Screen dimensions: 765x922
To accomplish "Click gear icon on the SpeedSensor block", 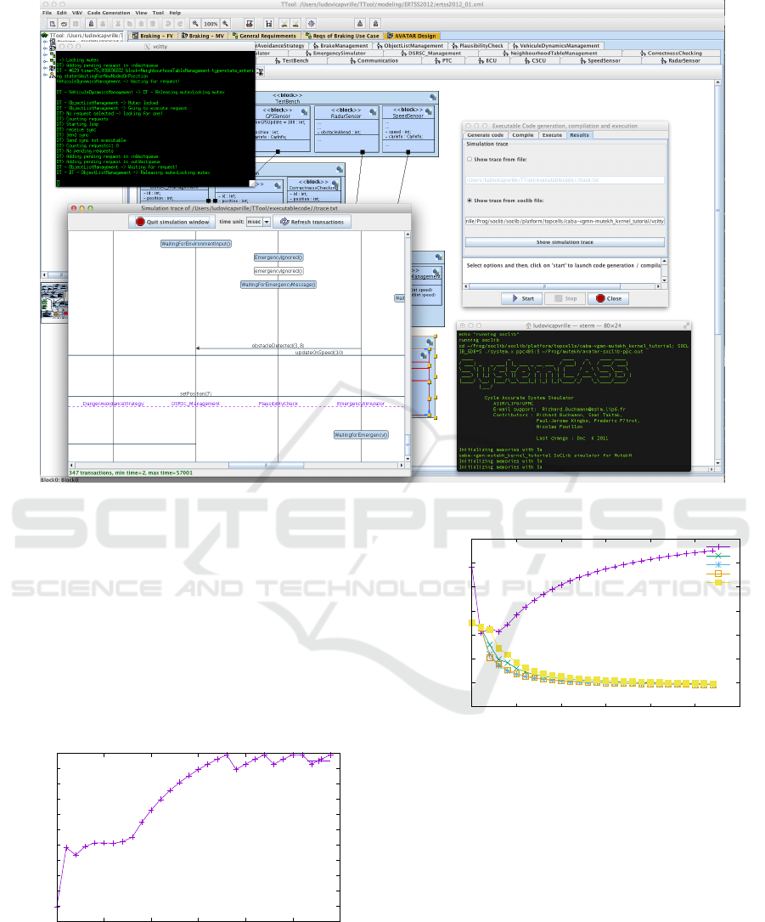I will 427,110.
